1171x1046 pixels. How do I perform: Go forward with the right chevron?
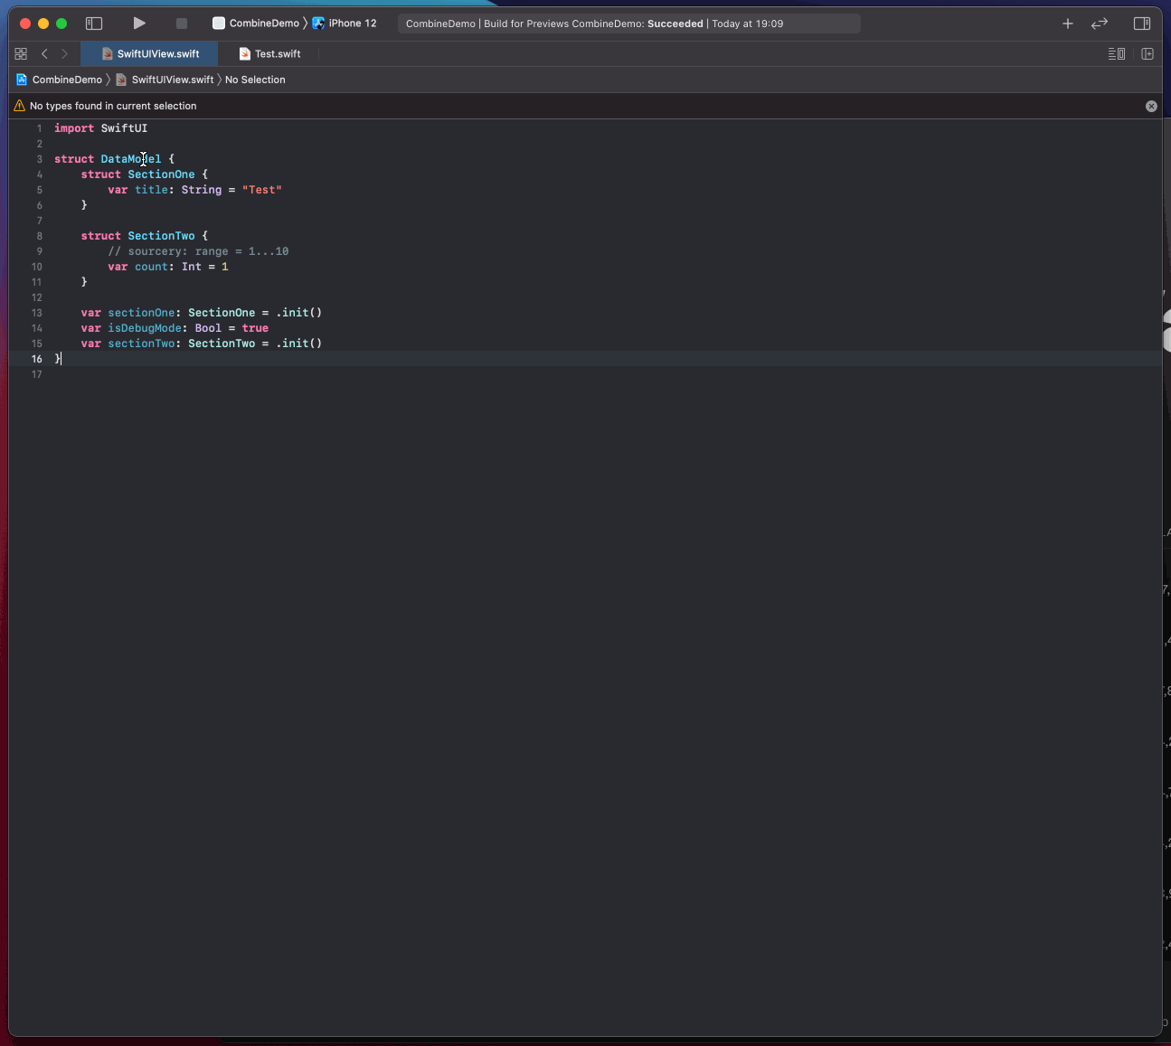[x=64, y=54]
